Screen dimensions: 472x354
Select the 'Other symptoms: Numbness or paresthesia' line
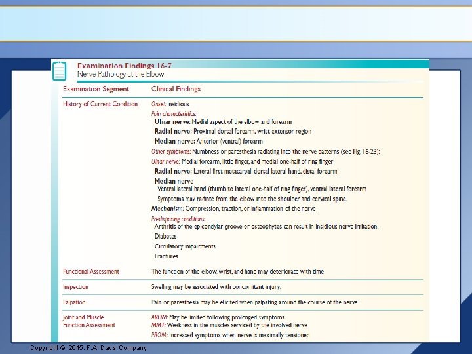(265, 151)
